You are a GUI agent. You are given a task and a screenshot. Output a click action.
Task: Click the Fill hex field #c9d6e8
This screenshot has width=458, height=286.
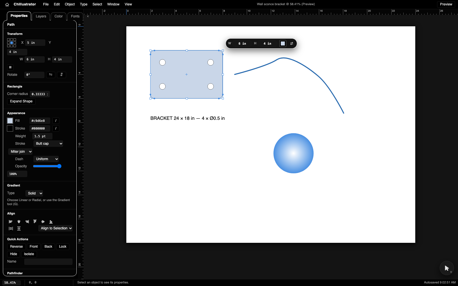(40, 121)
